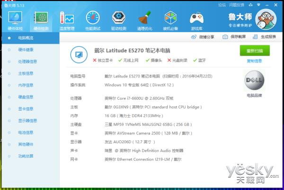The height and width of the screenshot is (190, 284).
Task: Launch 性能测试 performance test
Action: click(93, 20)
